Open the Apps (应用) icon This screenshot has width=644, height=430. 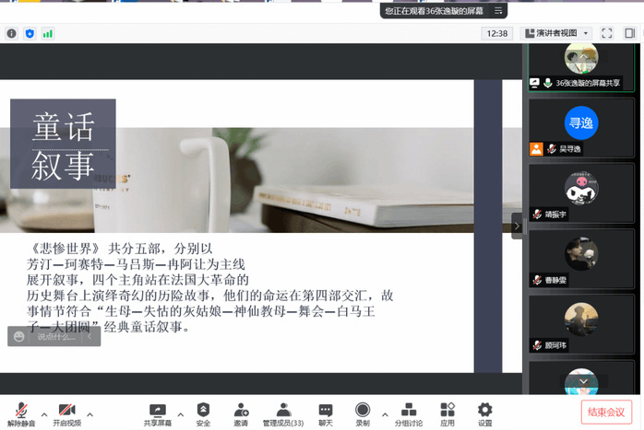point(447,413)
